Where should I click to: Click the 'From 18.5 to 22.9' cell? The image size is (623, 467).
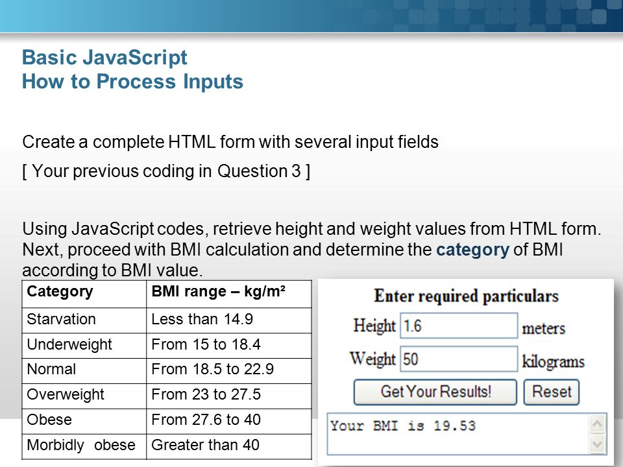pyautogui.click(x=229, y=370)
